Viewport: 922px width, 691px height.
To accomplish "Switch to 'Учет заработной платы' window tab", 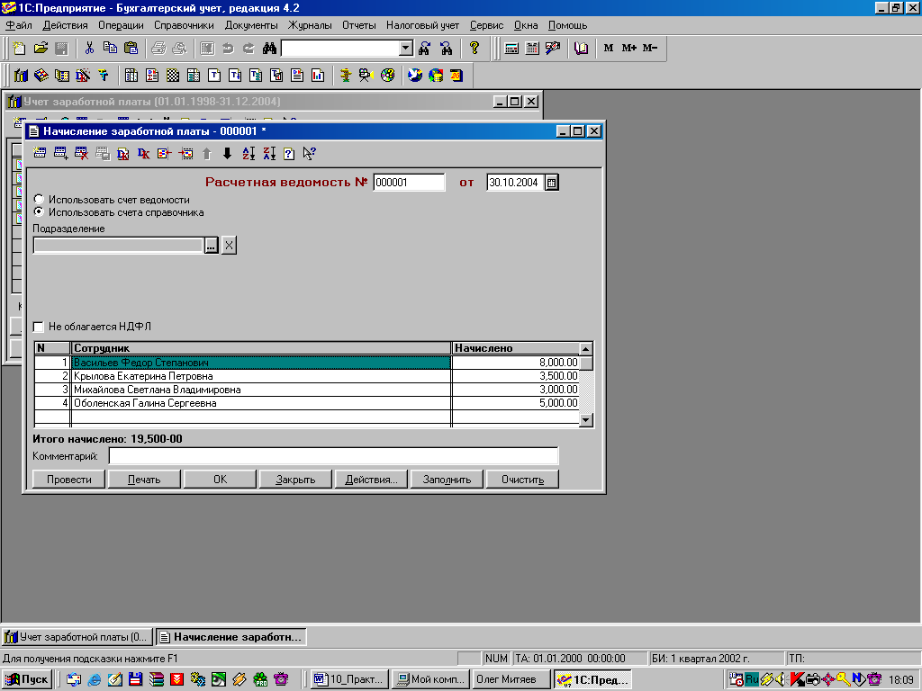I will (77, 637).
